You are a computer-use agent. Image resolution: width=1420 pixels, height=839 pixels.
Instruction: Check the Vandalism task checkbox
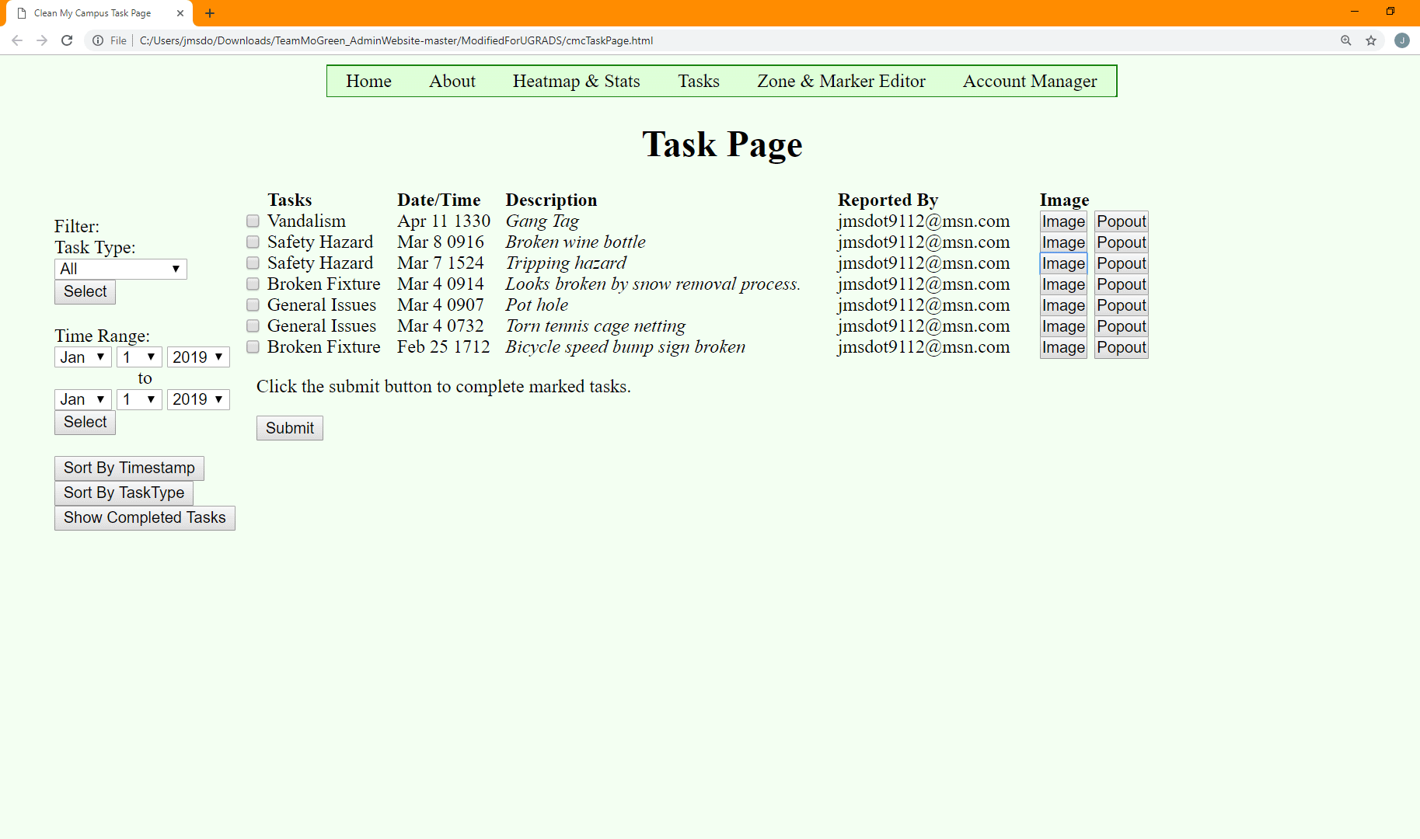(x=253, y=221)
